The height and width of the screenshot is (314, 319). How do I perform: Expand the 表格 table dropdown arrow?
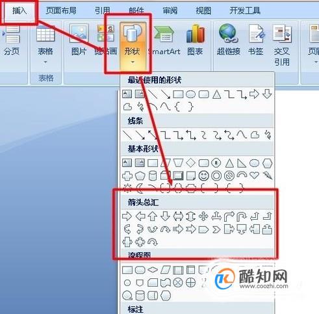click(x=45, y=62)
